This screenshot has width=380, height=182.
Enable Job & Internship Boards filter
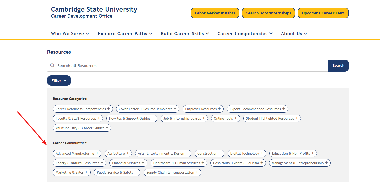[x=184, y=118]
